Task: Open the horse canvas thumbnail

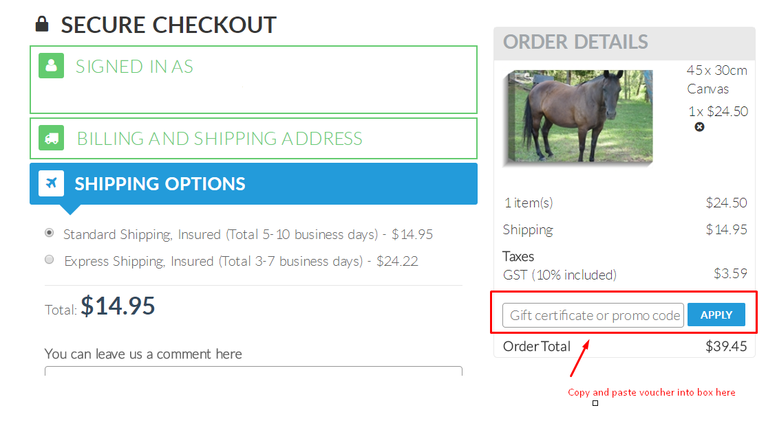Action: (578, 117)
